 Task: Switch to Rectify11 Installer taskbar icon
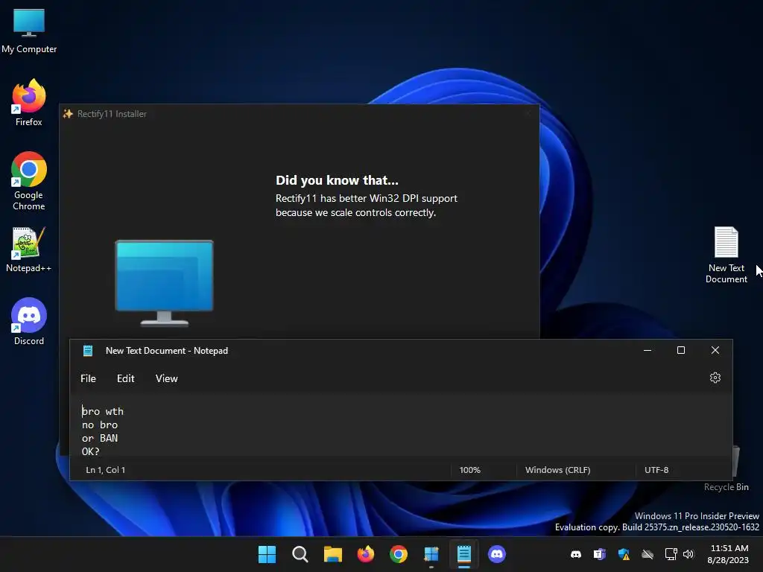(x=431, y=554)
